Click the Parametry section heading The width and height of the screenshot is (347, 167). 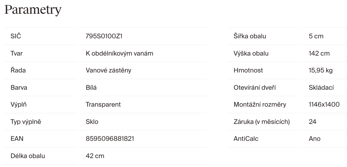point(33,10)
